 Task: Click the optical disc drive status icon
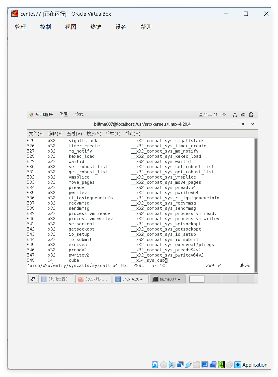pos(163,365)
